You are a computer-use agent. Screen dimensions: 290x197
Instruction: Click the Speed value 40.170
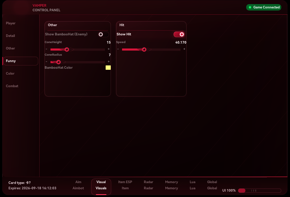[x=181, y=42]
